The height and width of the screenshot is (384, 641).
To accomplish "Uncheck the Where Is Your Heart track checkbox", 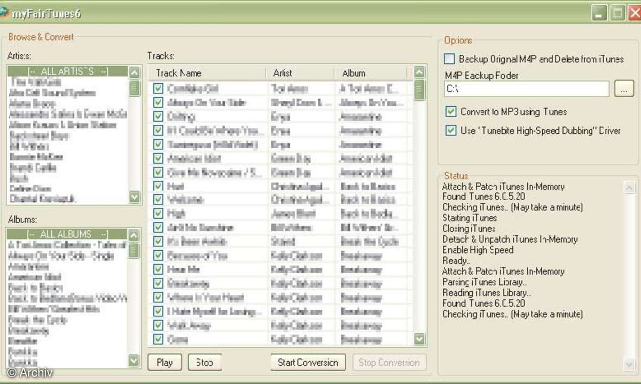I will tap(158, 297).
